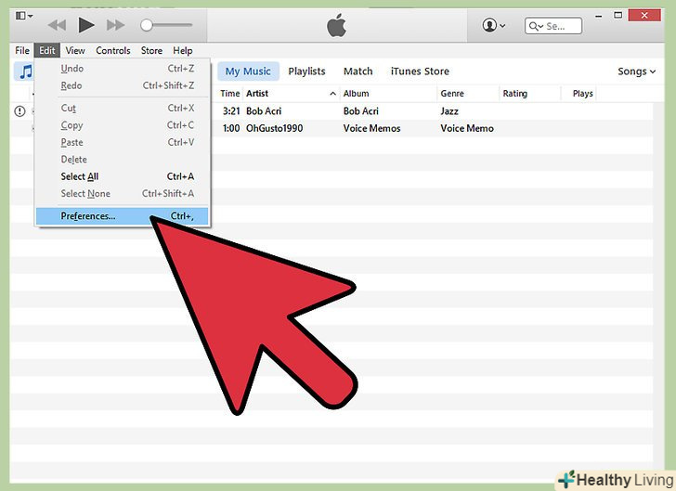676x491 pixels.
Task: Open the iTunes Store tab
Action: pos(420,71)
